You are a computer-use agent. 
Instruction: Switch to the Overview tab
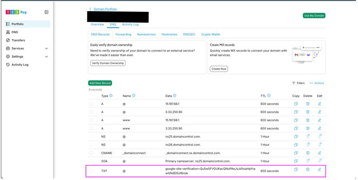click(x=97, y=24)
